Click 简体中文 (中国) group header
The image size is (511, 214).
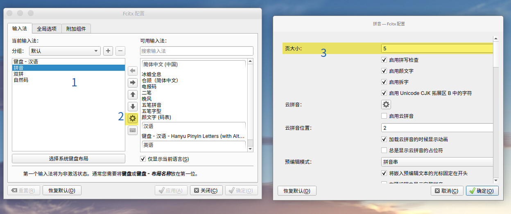coord(194,65)
